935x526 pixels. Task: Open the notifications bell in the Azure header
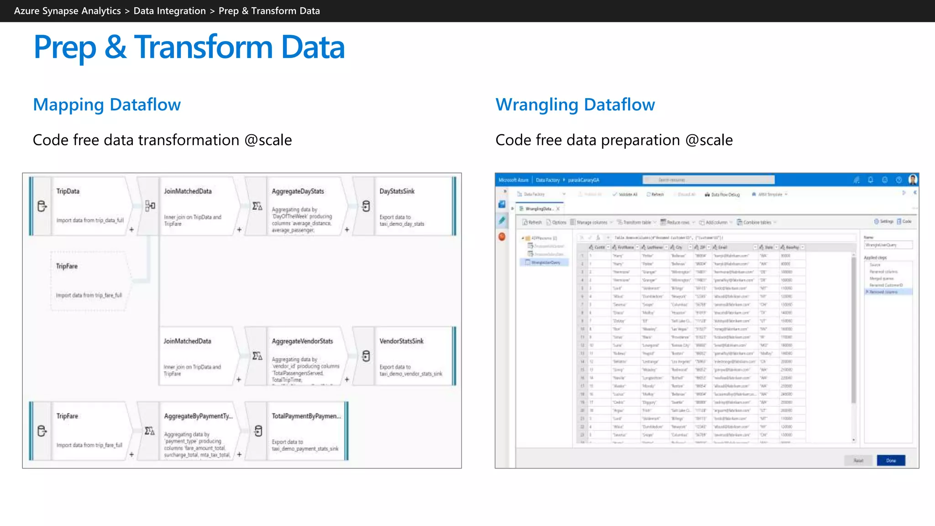tap(871, 180)
